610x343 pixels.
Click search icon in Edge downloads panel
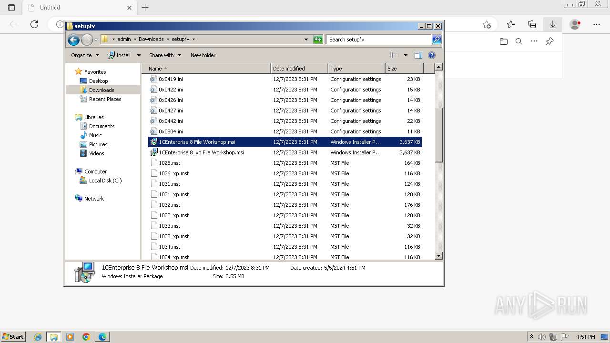point(519,41)
